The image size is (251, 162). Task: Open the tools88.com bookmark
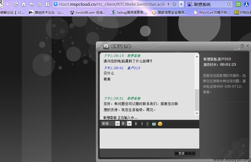pos(88,12)
